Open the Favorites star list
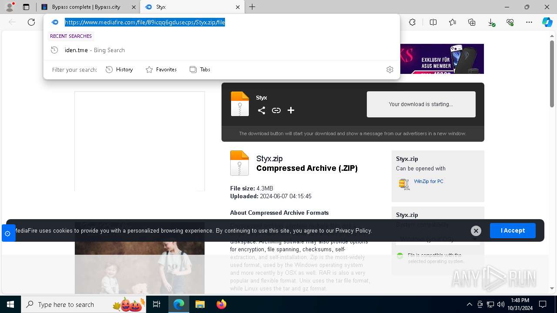The image size is (557, 313). (x=453, y=22)
